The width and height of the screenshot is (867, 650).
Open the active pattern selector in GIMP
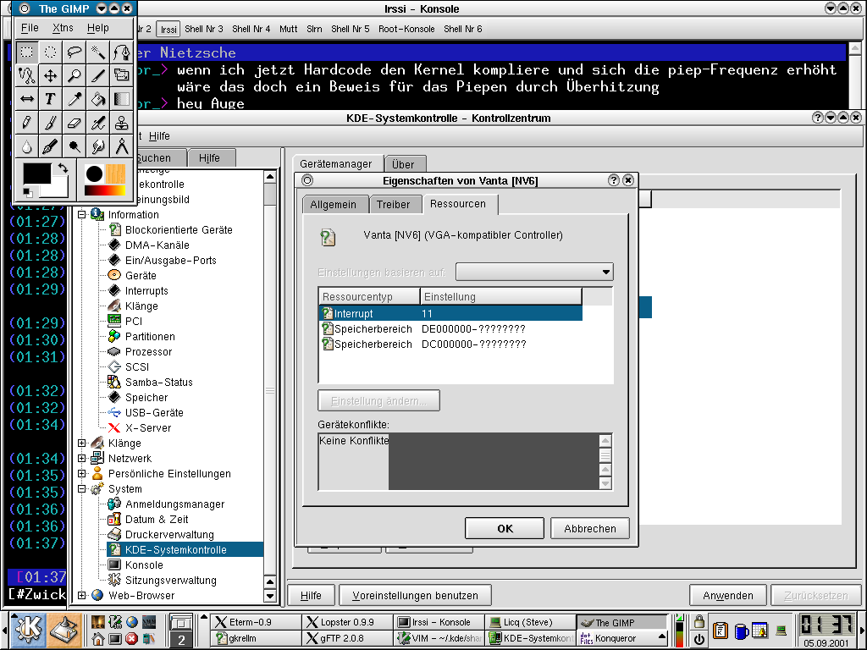(x=115, y=174)
